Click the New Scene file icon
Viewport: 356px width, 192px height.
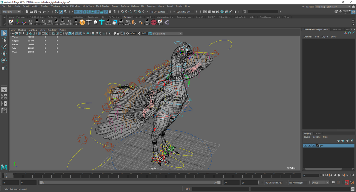[x=27, y=12]
